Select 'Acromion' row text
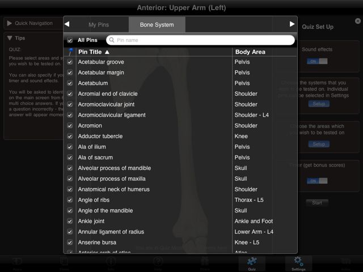The width and height of the screenshot is (363, 272). (90, 126)
